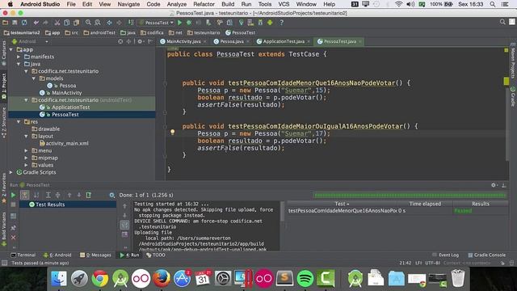Navigate back with the left arrow icon

tap(109, 23)
